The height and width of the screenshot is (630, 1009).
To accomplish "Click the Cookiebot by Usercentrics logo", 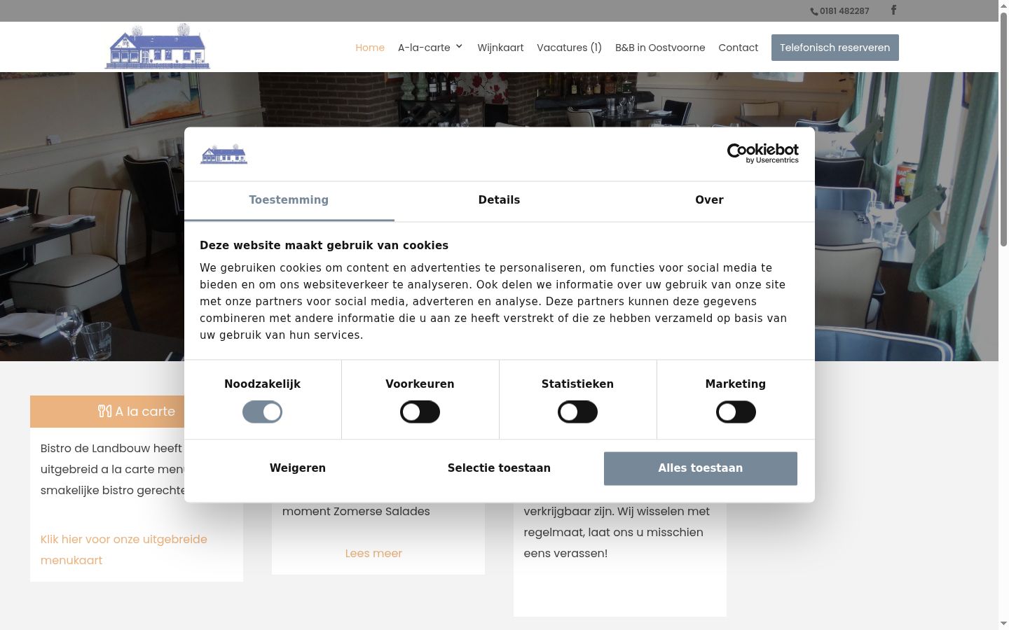I will pyautogui.click(x=763, y=153).
